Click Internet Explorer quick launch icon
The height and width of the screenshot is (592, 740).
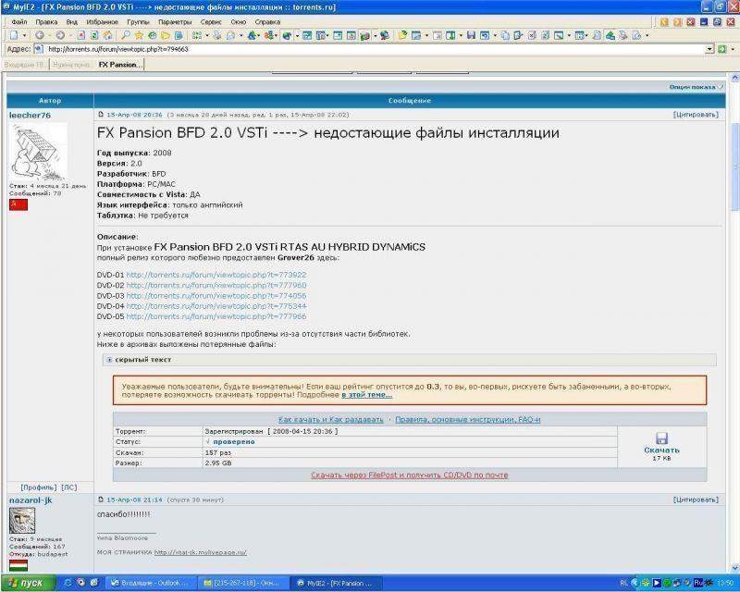pos(68,583)
